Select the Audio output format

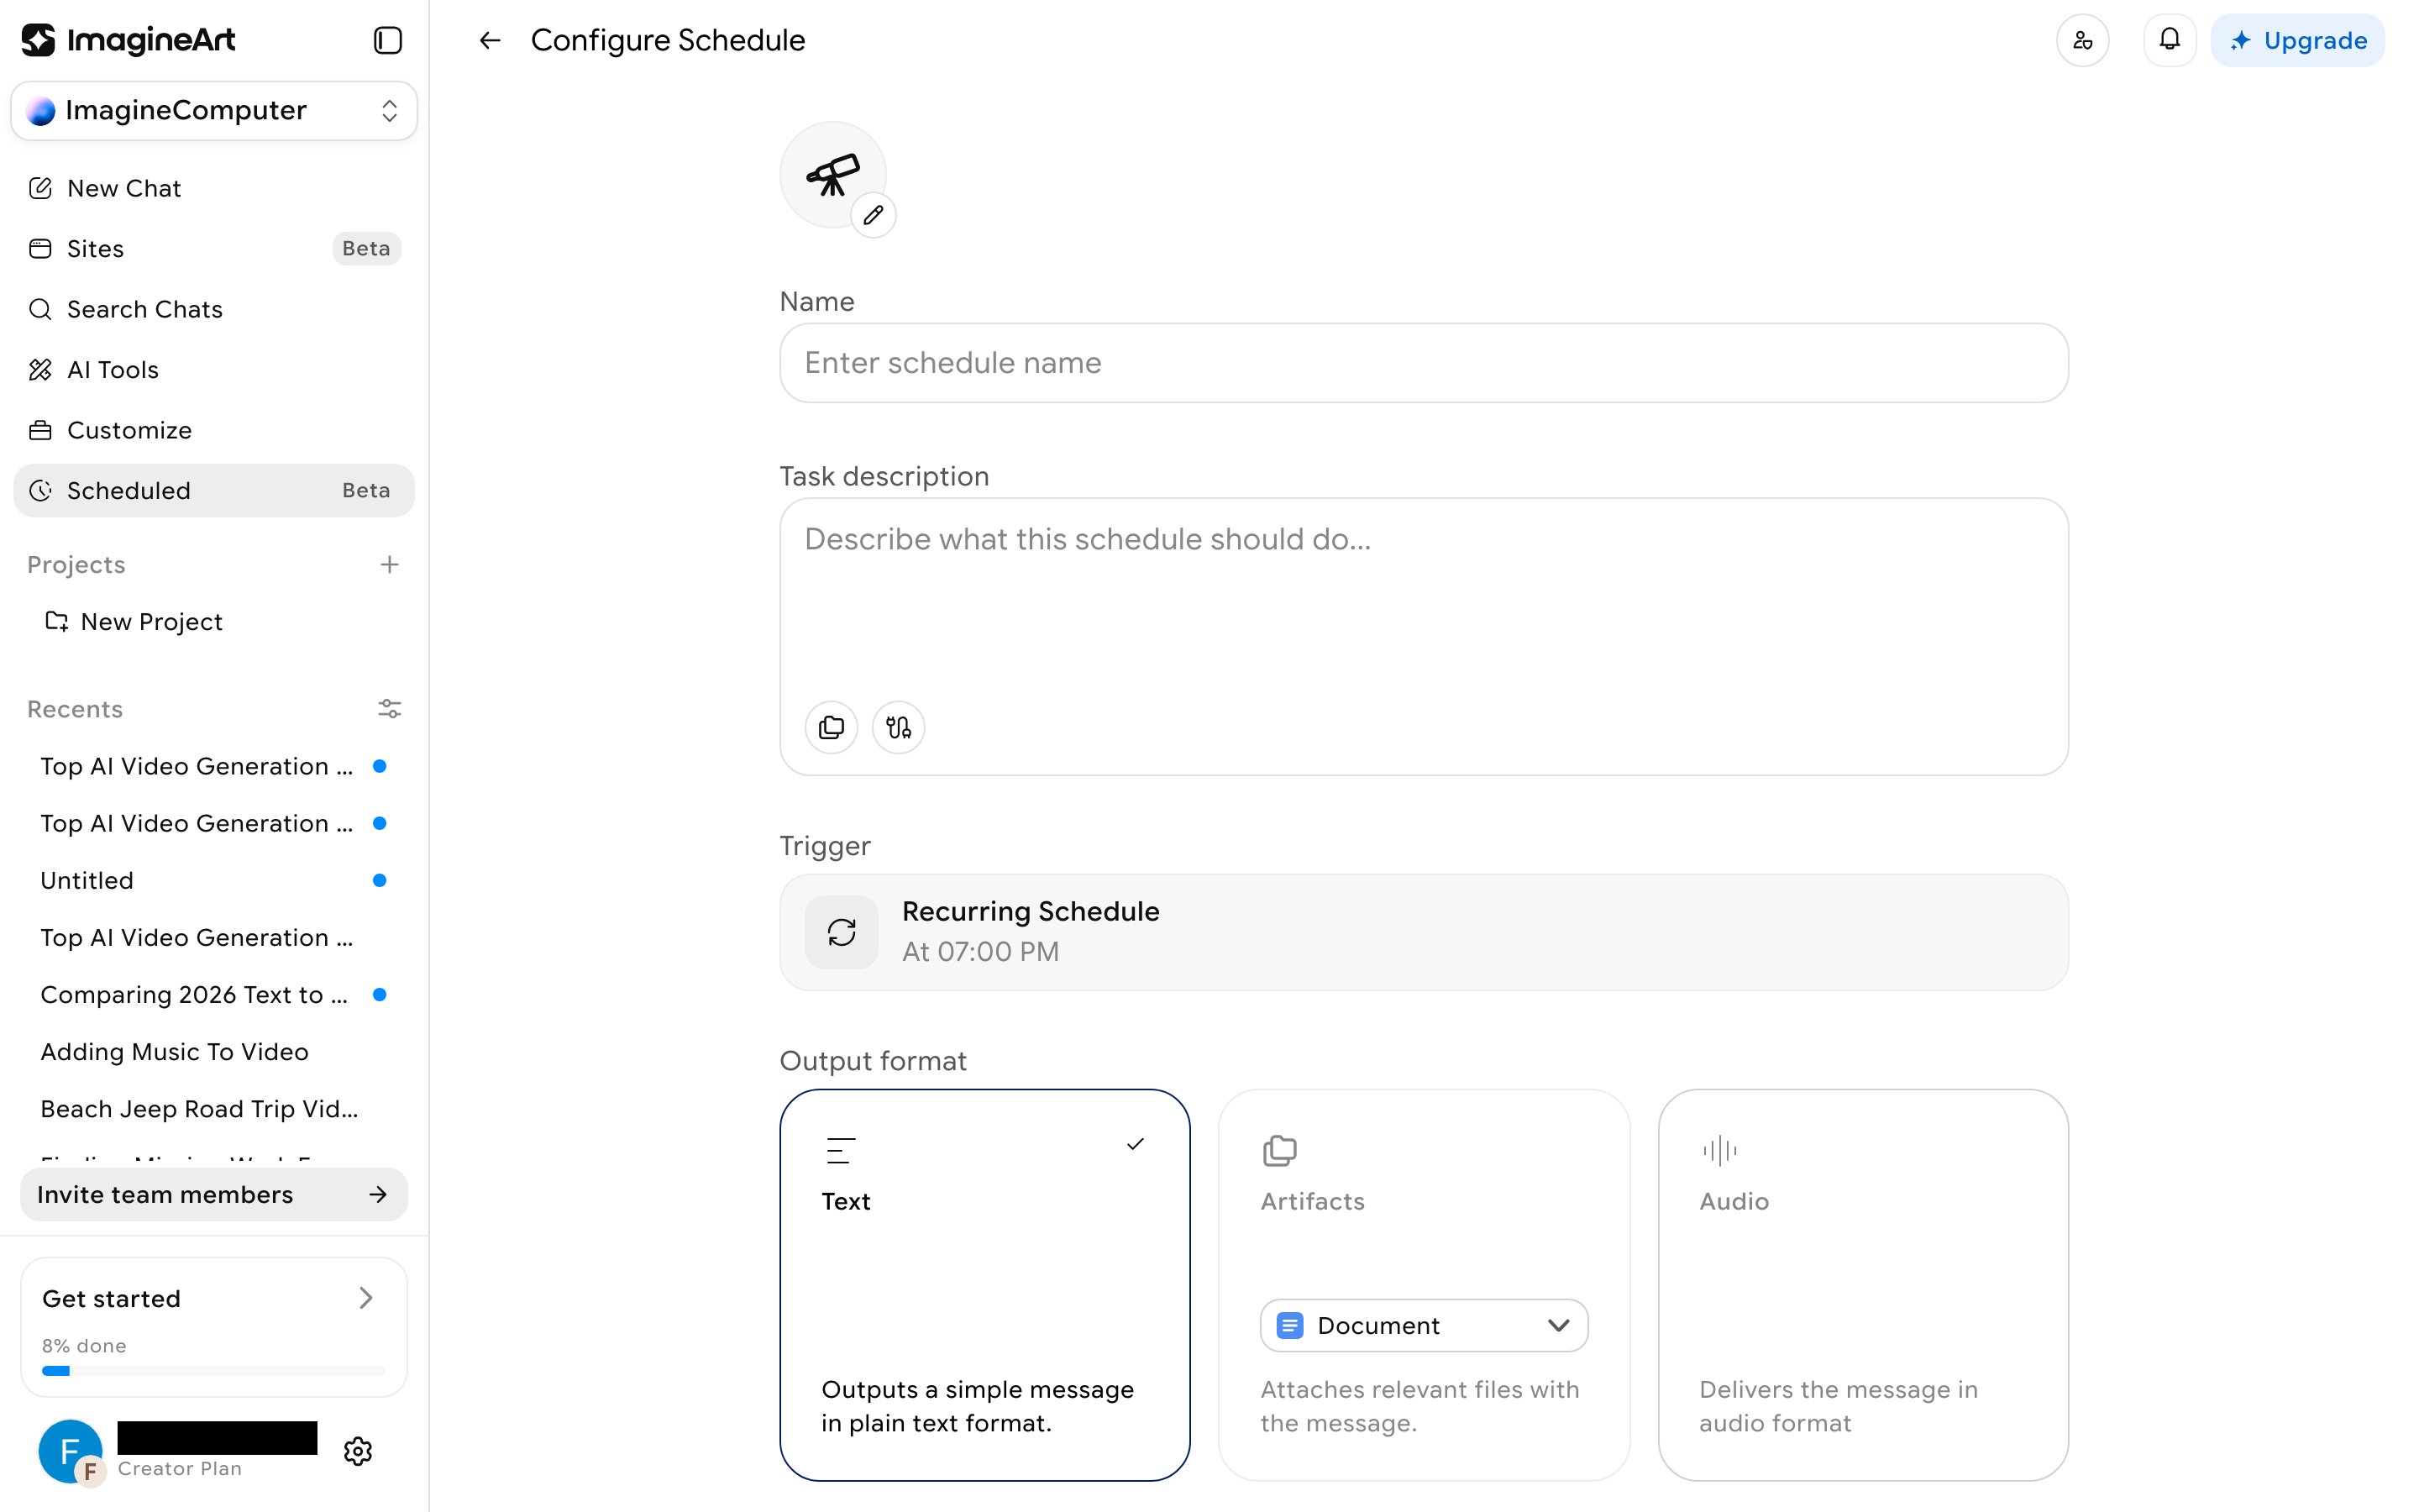[1863, 1285]
